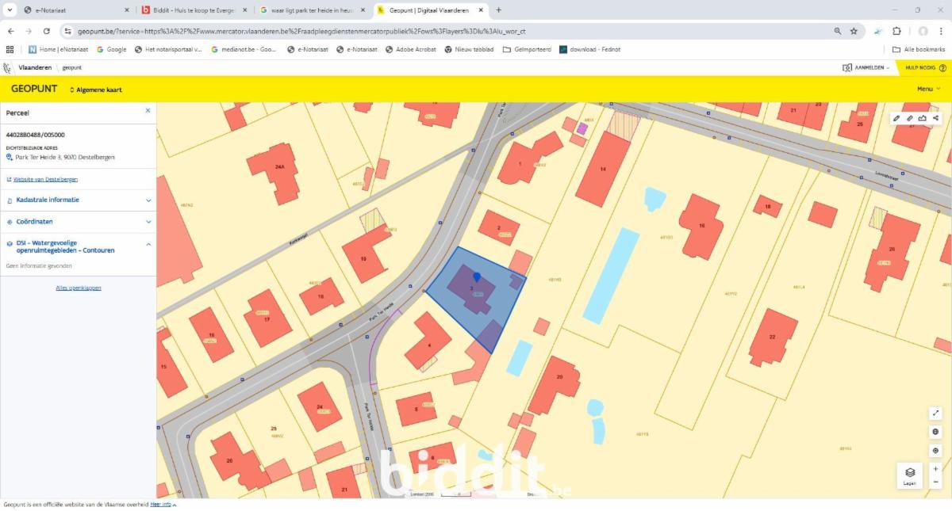Click the Alles openklappen link
This screenshot has height=511, width=952.
79,288
